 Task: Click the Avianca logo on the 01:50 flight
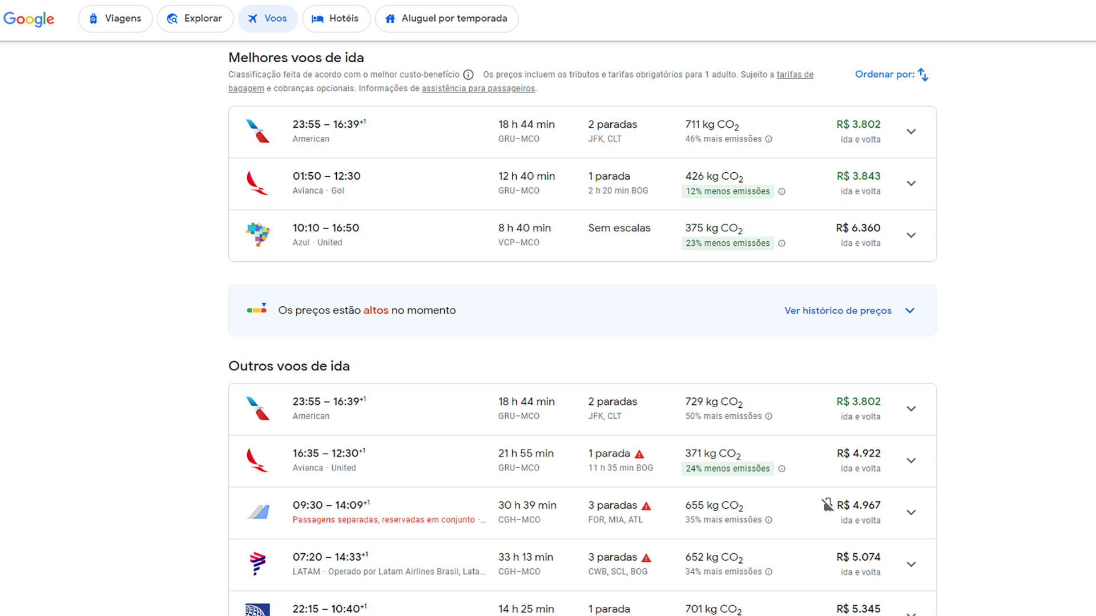click(x=258, y=183)
